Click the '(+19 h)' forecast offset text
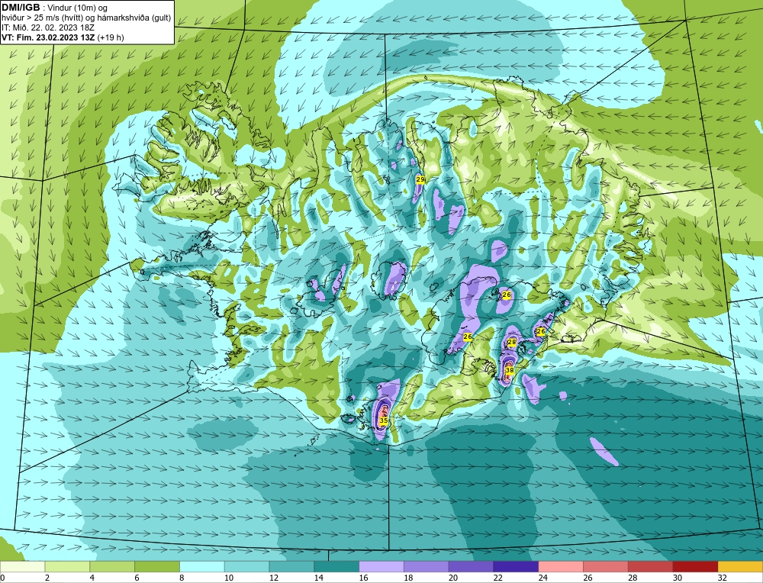 (x=111, y=37)
